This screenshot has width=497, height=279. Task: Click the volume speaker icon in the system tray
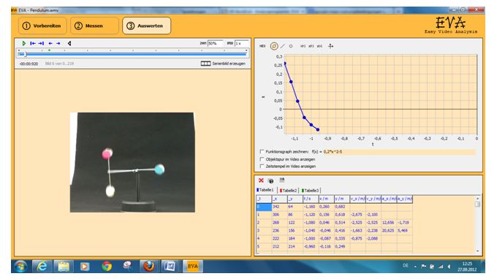[449, 267]
